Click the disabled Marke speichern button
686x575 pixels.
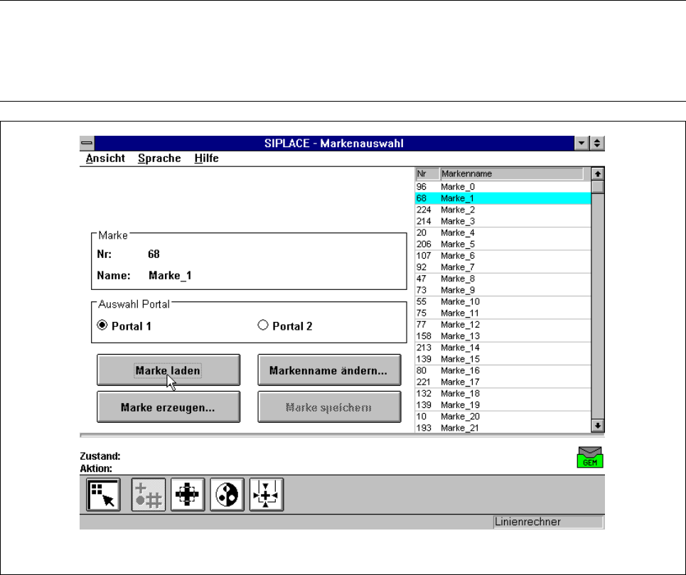click(329, 407)
